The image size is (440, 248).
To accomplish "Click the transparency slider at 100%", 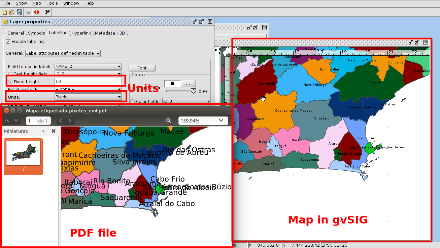I will (x=193, y=91).
